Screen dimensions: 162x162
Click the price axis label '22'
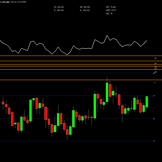tap(154, 119)
